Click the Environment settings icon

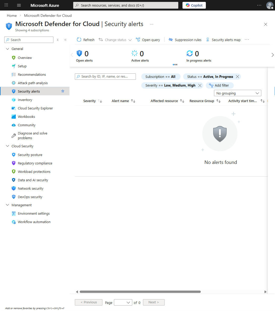tap(14, 213)
